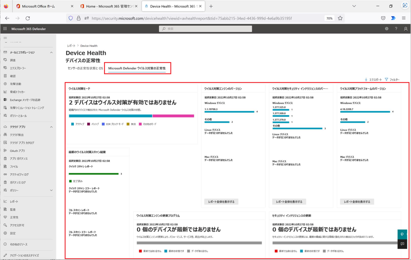This screenshot has height=260, width=411.
Task: Open the feedback chat icon at right edge
Action: (x=402, y=244)
